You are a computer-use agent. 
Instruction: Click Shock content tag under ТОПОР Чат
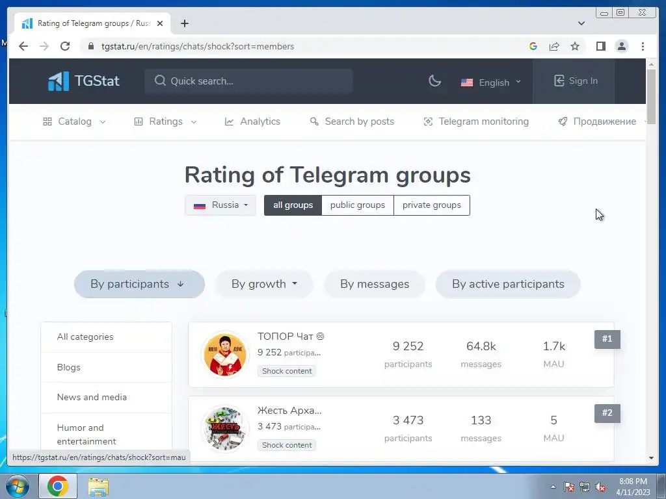tap(287, 371)
